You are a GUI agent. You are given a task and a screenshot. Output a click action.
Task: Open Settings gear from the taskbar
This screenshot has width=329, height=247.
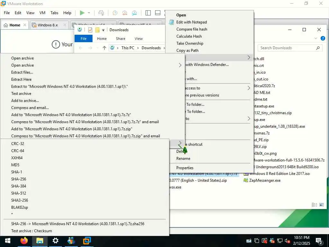tap(55, 241)
